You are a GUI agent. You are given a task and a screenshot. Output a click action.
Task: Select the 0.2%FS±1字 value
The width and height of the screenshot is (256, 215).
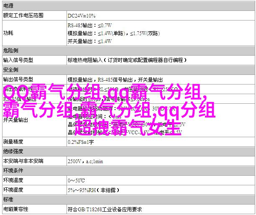point(81,142)
